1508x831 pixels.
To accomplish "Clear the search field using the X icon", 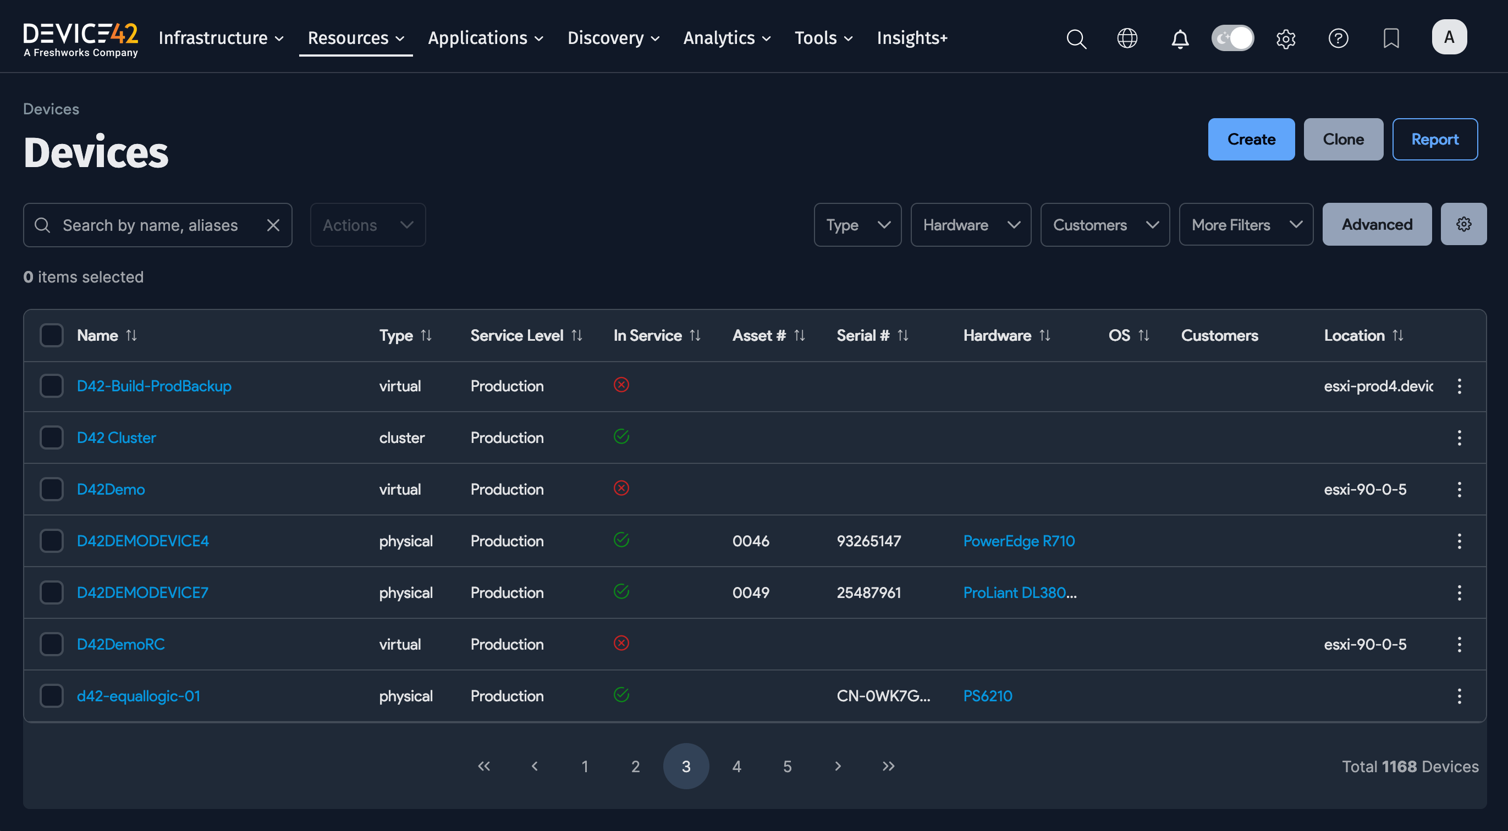I will (273, 224).
